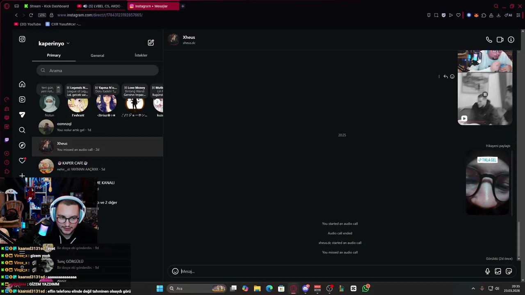
Task: View Tedexit's note avatar
Action: (x=78, y=102)
